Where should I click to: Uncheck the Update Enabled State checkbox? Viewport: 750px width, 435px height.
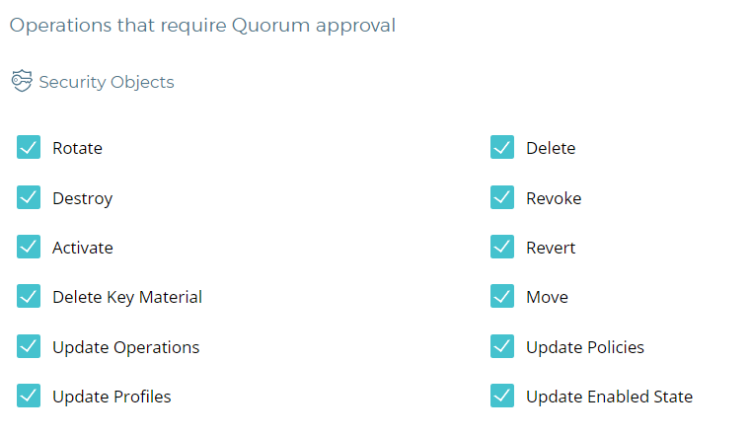click(x=502, y=397)
